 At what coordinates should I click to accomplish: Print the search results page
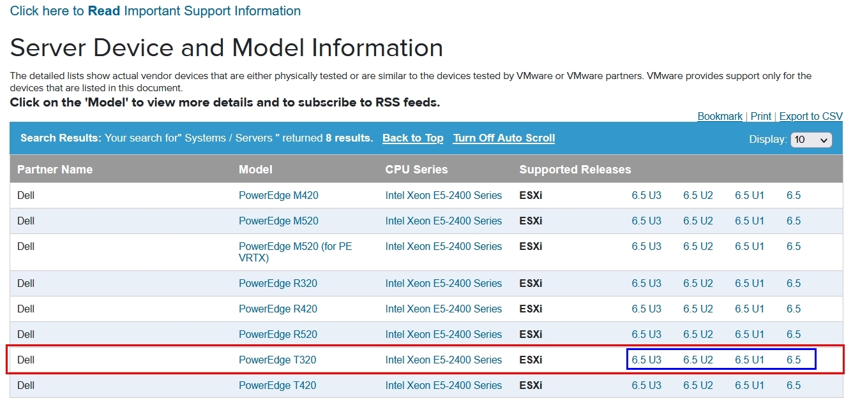pos(760,116)
